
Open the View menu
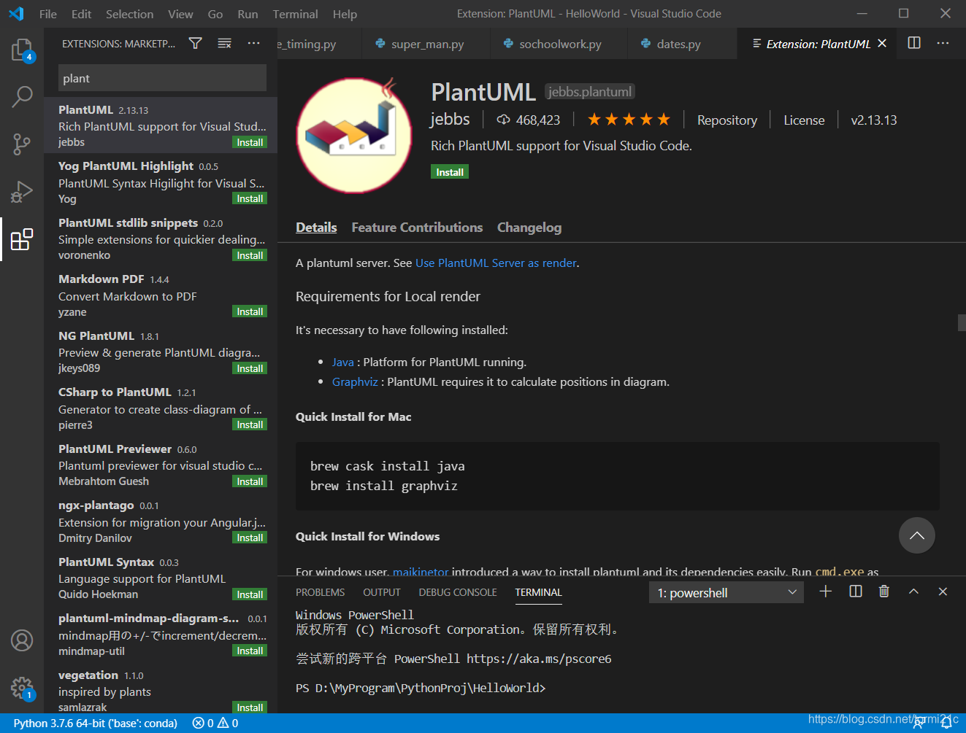(180, 14)
